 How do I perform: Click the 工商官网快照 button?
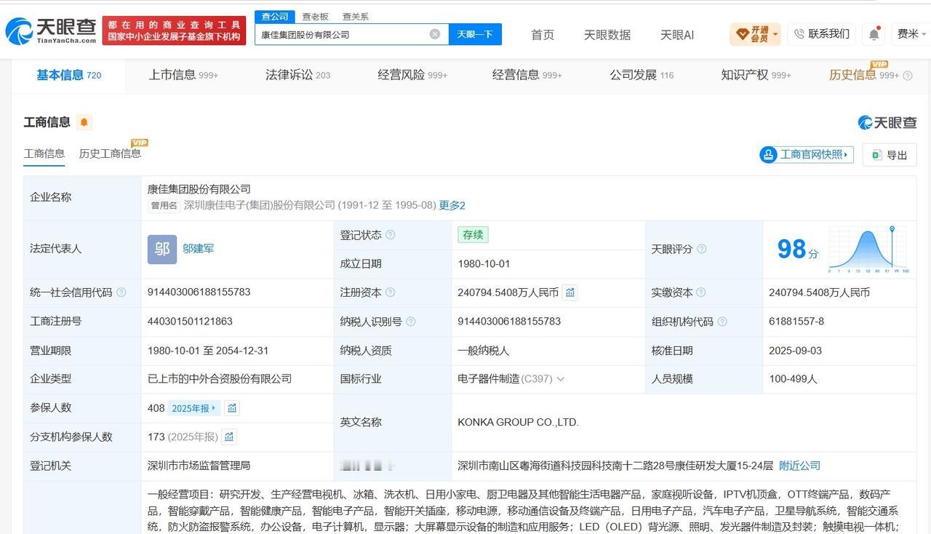[x=807, y=154]
